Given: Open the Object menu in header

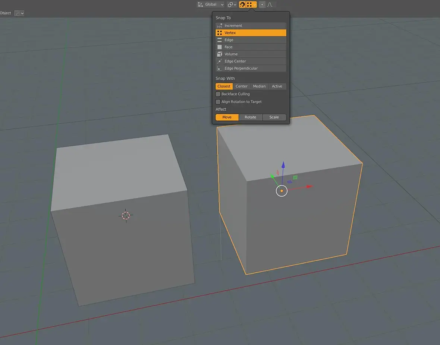Looking at the screenshot, I should tap(5, 13).
